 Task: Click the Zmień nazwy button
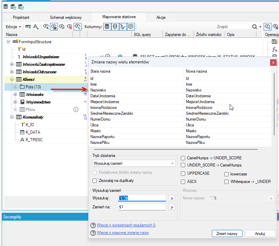coord(227,234)
